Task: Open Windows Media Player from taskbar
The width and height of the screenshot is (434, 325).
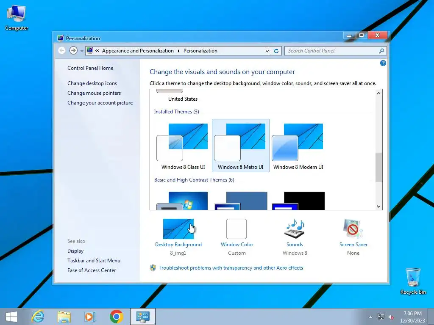Action: (90, 317)
